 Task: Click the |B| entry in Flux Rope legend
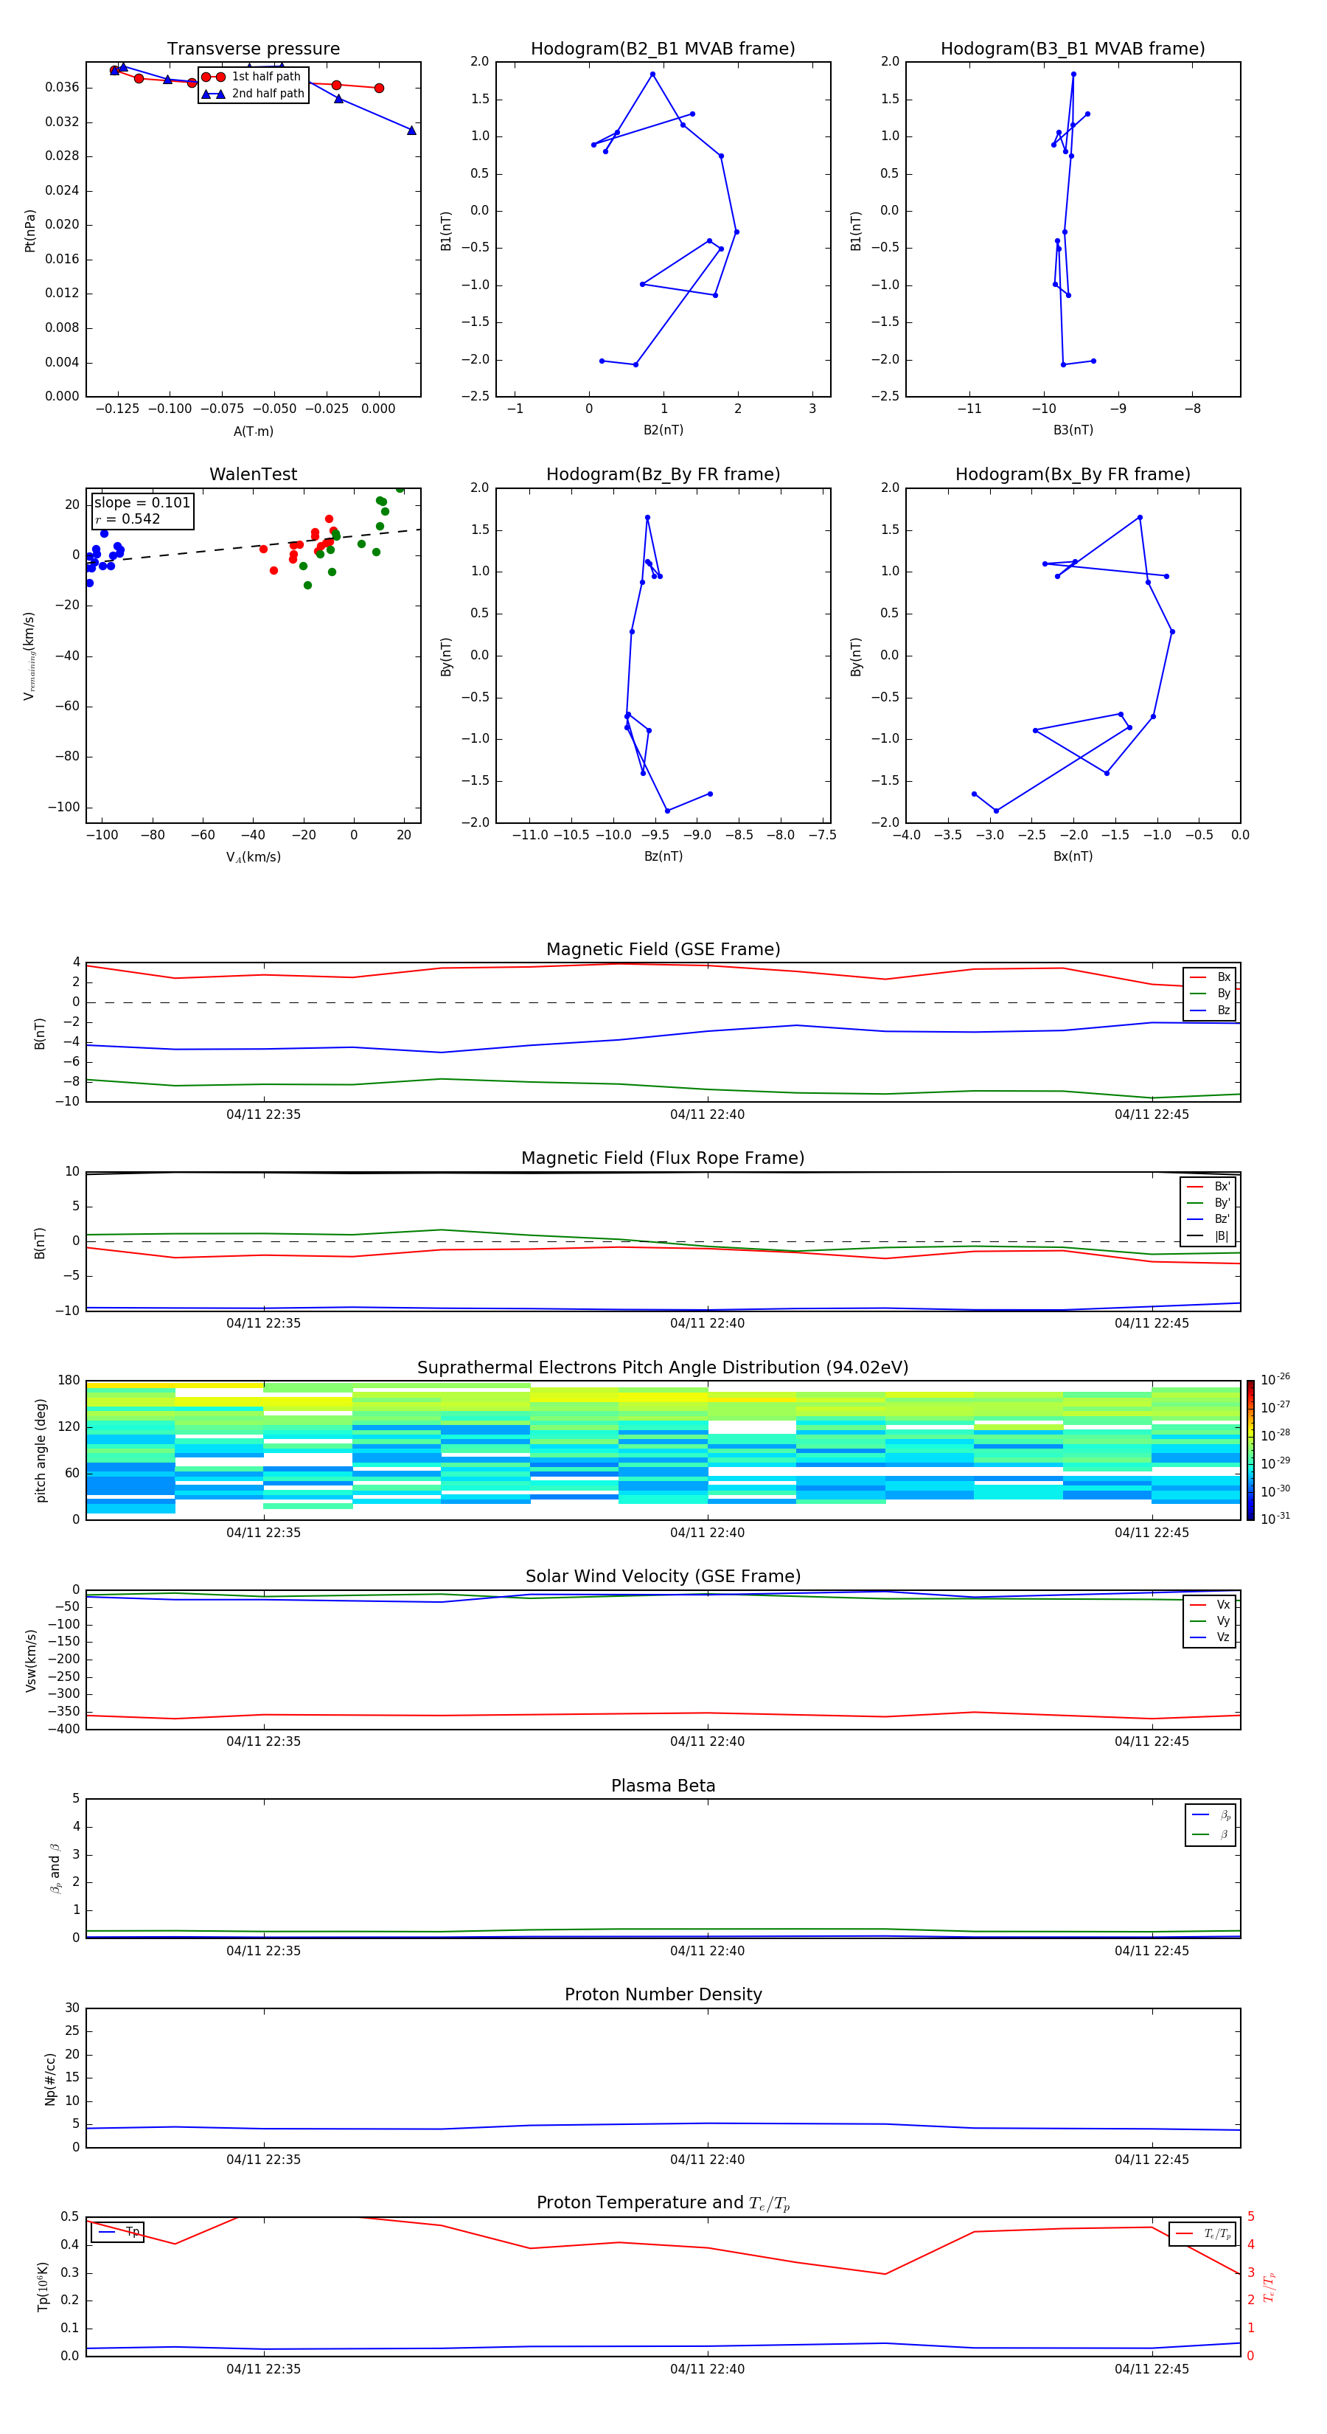click(x=1208, y=1237)
